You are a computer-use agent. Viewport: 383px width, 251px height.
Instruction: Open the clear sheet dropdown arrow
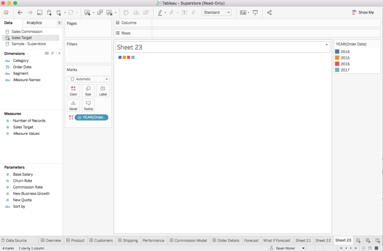pyautogui.click(x=116, y=13)
